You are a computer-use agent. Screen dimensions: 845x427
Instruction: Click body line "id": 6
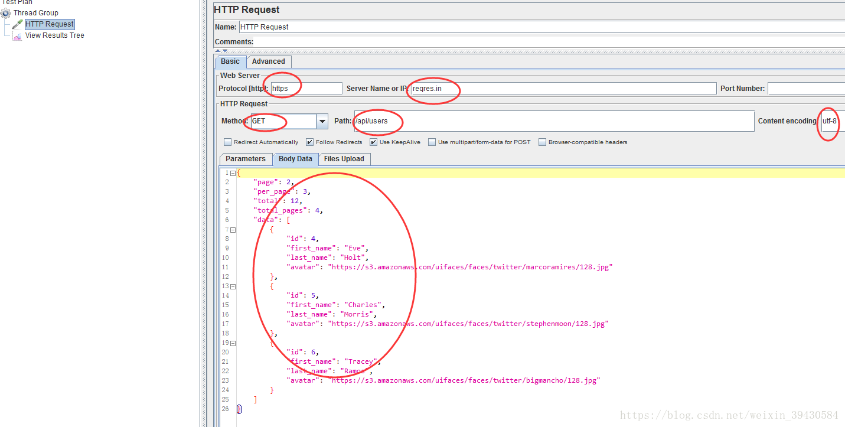302,353
